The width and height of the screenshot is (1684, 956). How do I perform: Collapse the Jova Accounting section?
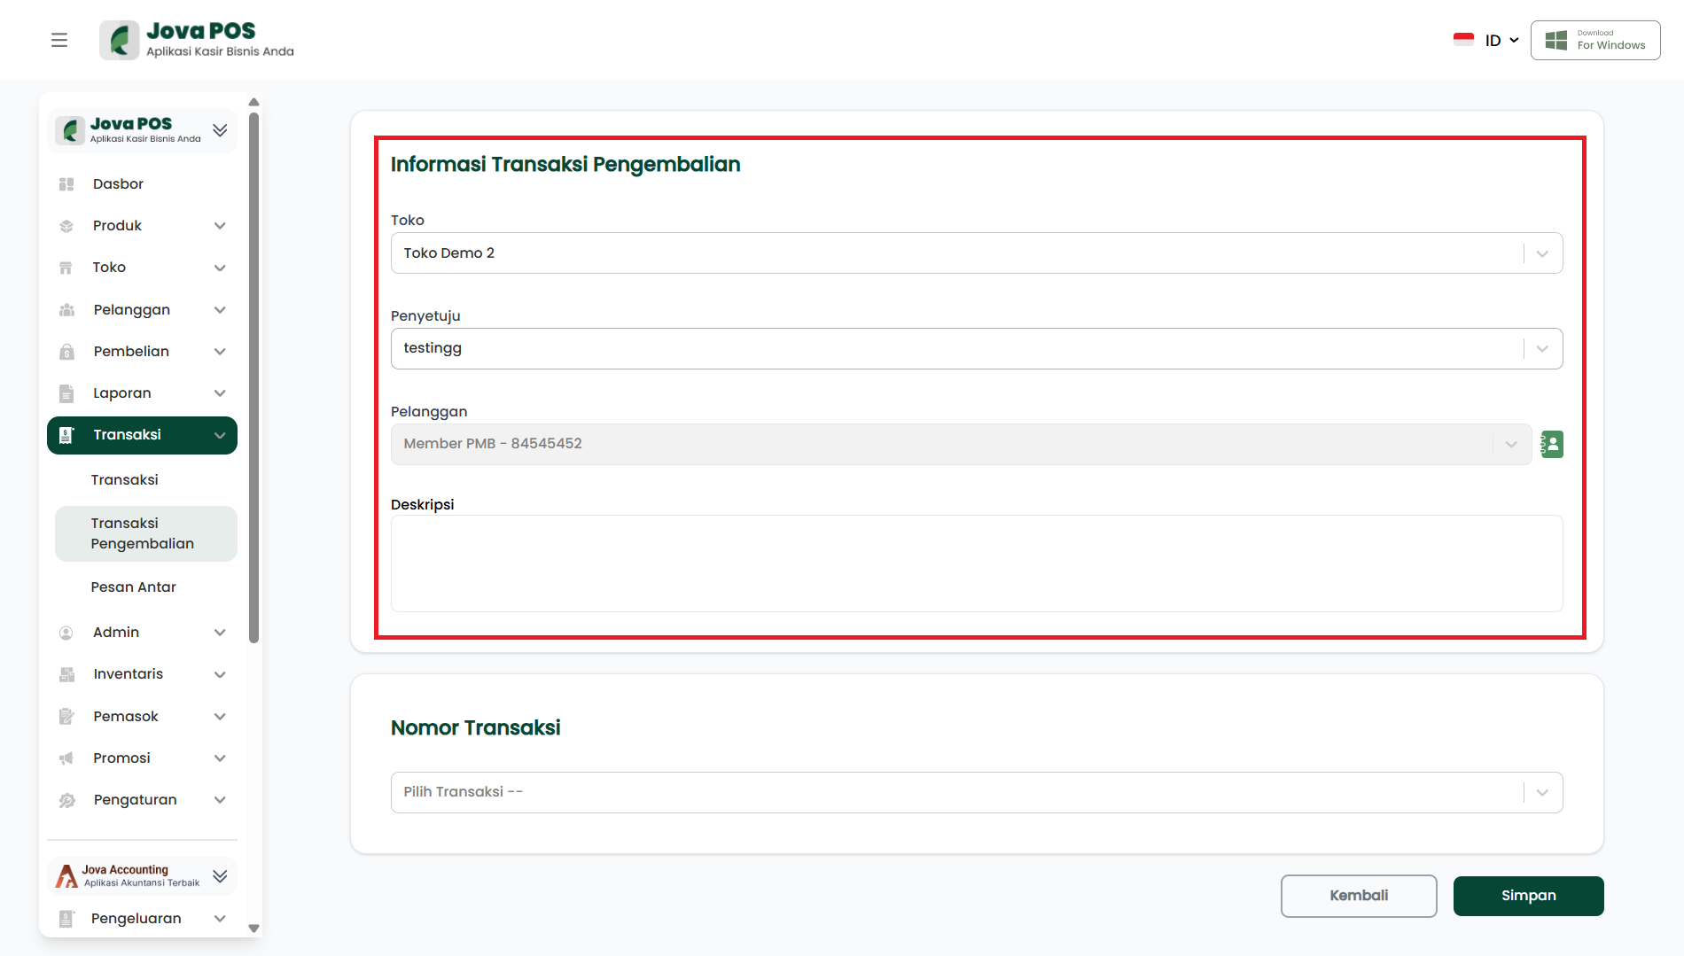[220, 876]
